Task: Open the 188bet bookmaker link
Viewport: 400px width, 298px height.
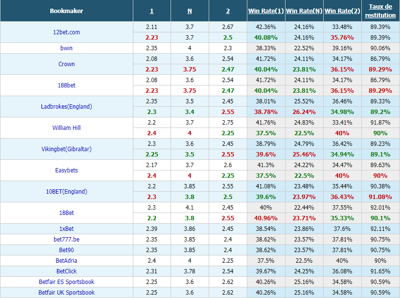Action: [66, 85]
